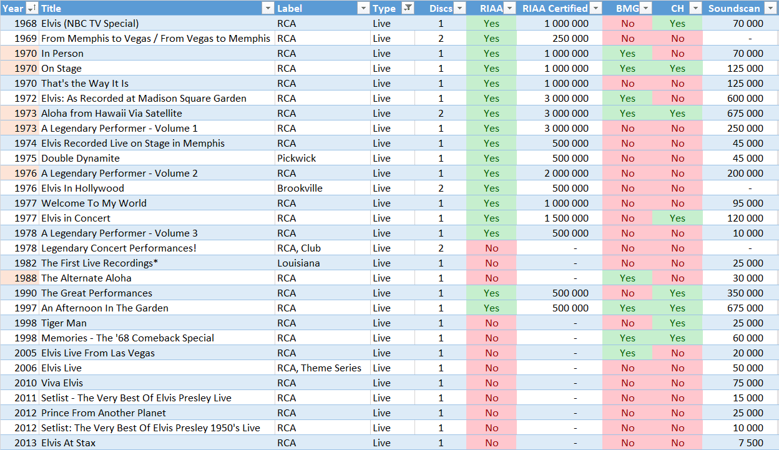Select the '7 500' Soundscan cell

click(740, 443)
